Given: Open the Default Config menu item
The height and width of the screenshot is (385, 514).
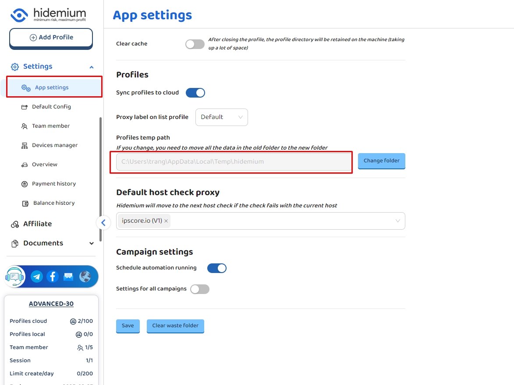Looking at the screenshot, I should tap(51, 107).
